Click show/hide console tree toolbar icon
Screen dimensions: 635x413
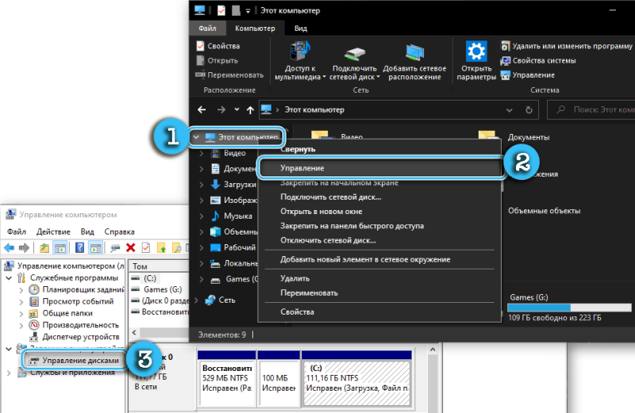[x=60, y=247]
